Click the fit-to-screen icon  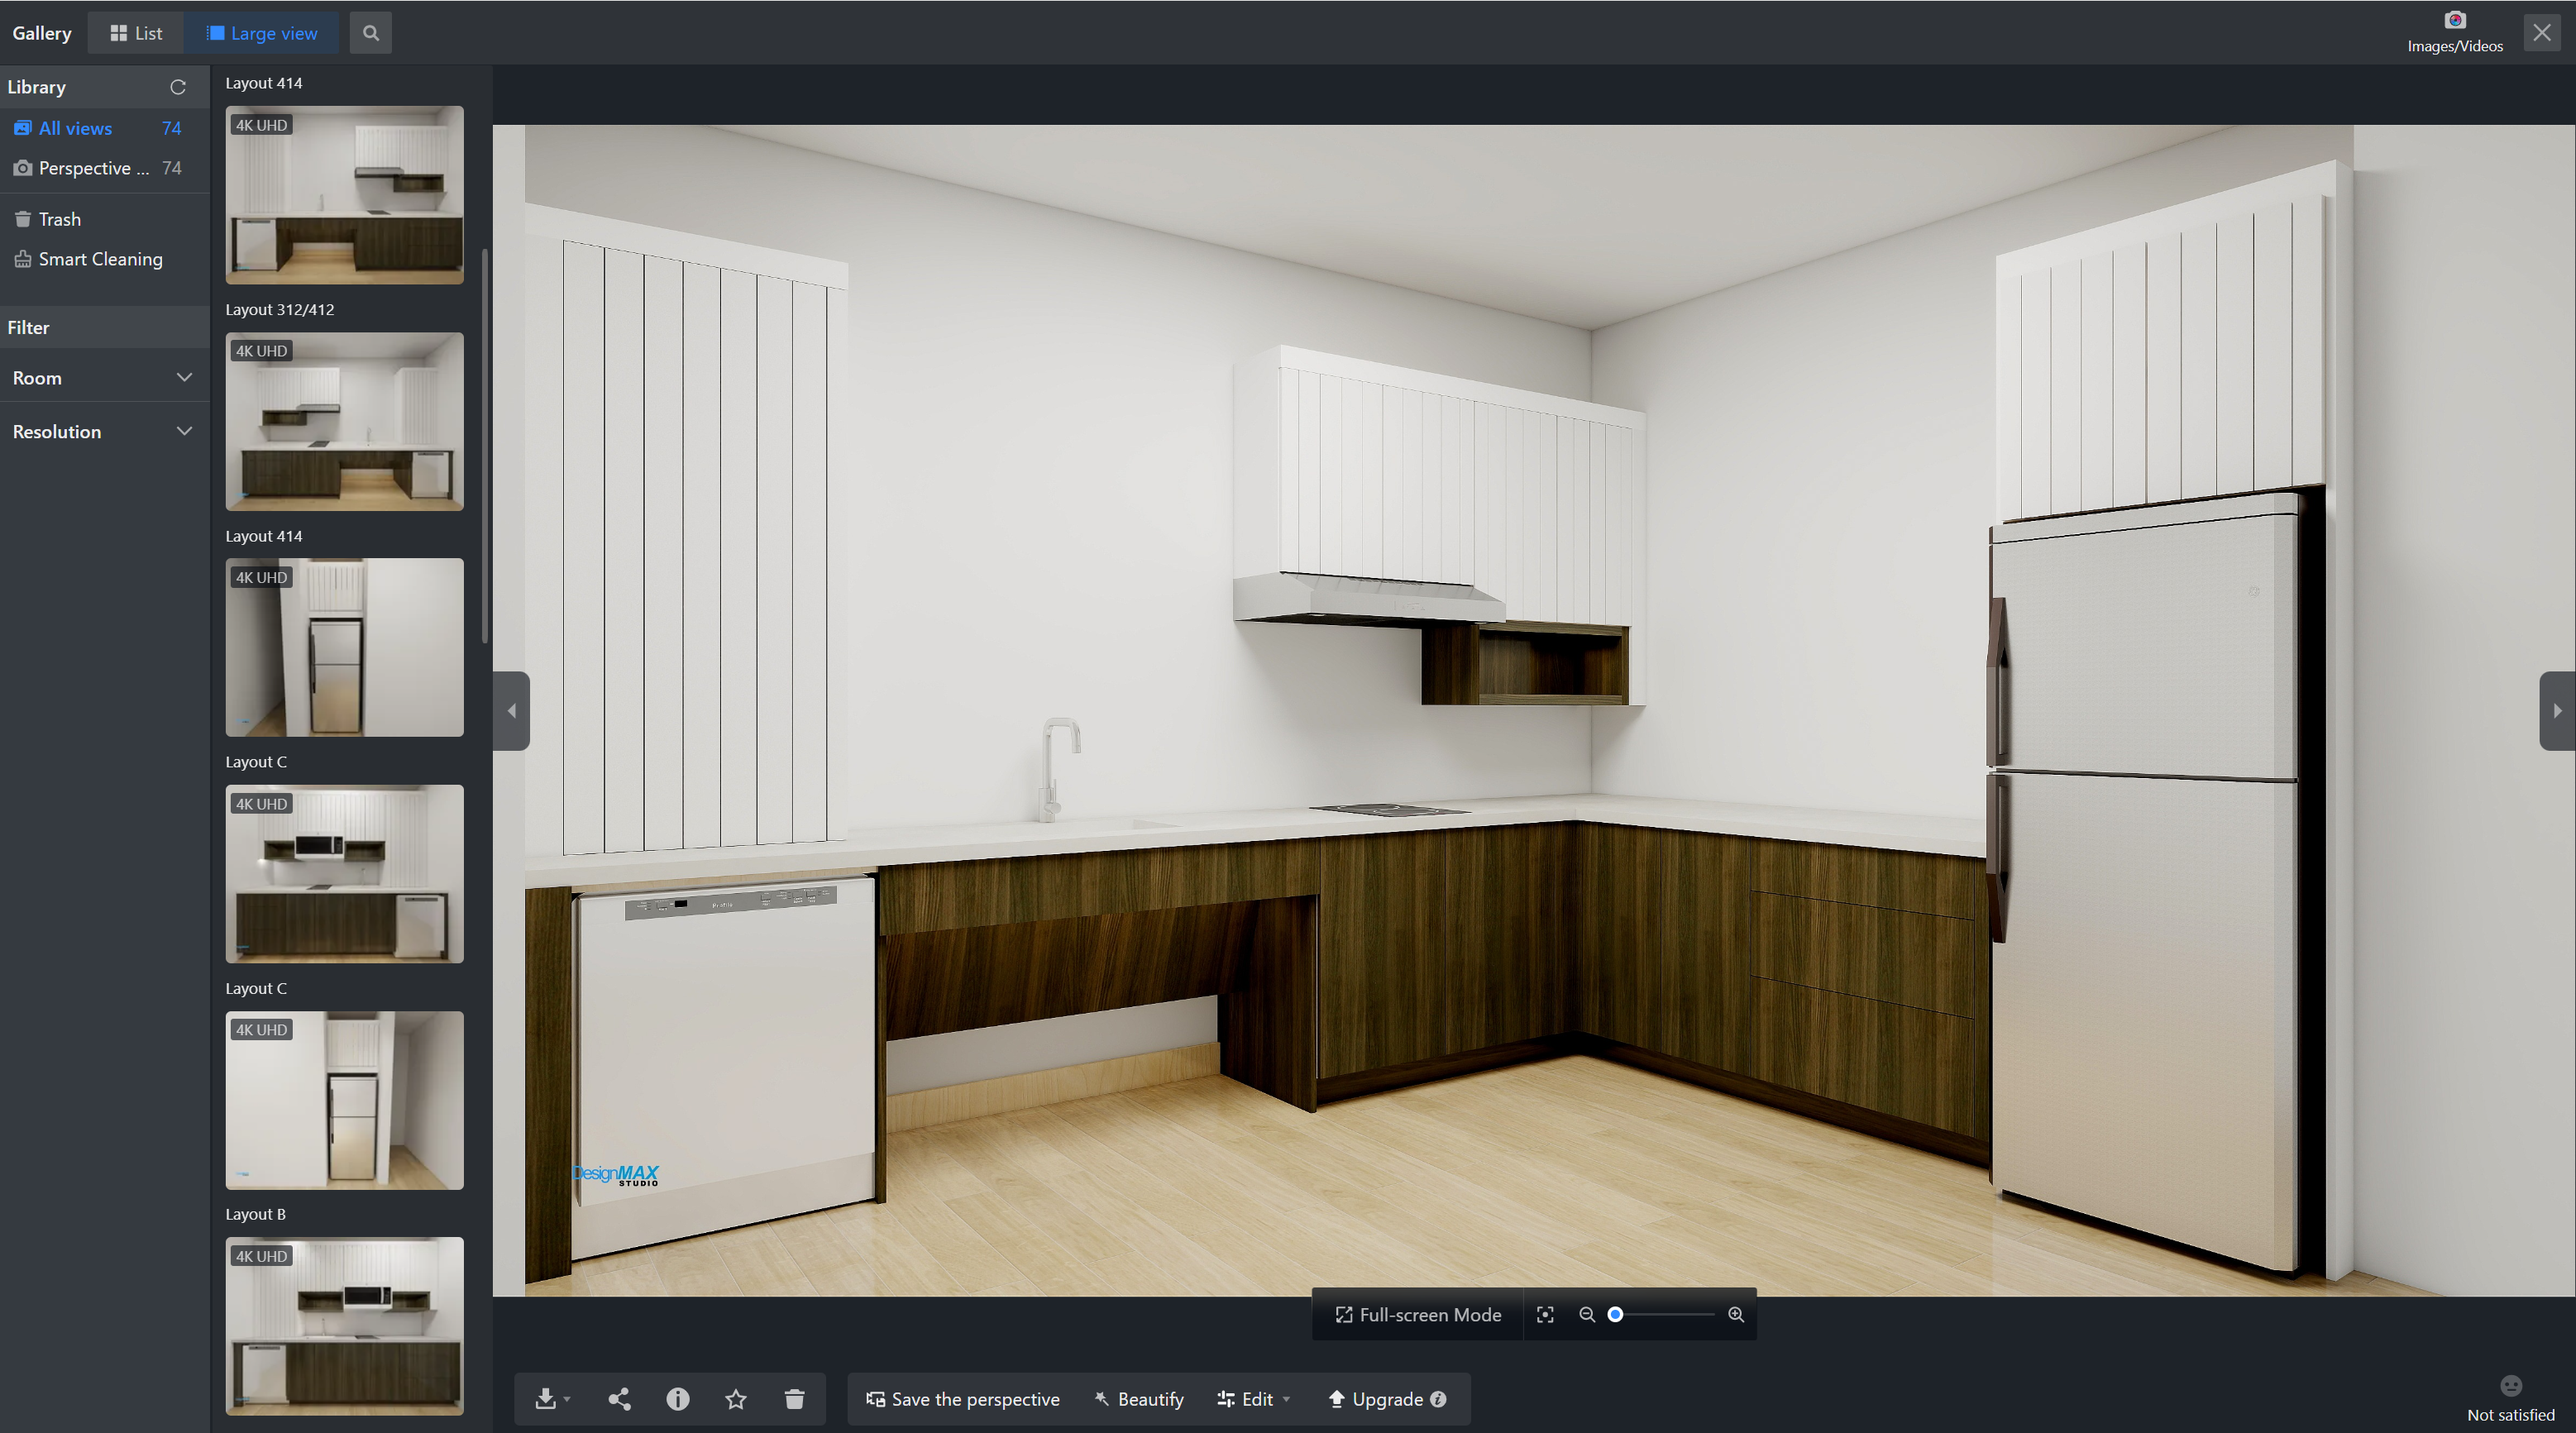coord(1545,1314)
